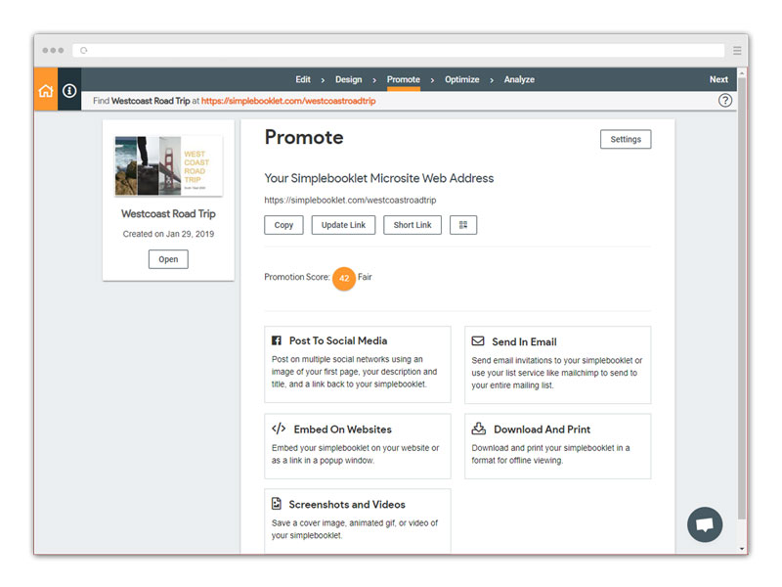Click the help question mark icon

point(725,100)
